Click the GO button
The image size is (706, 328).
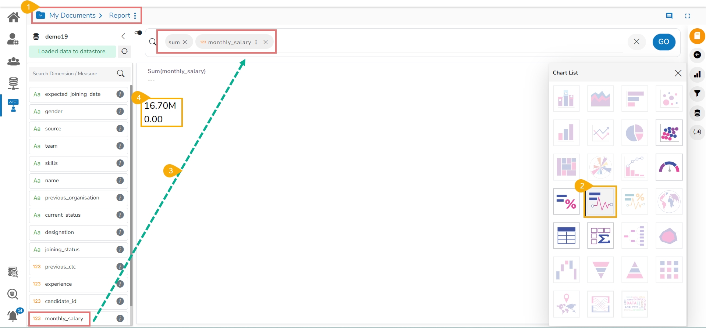click(x=664, y=42)
